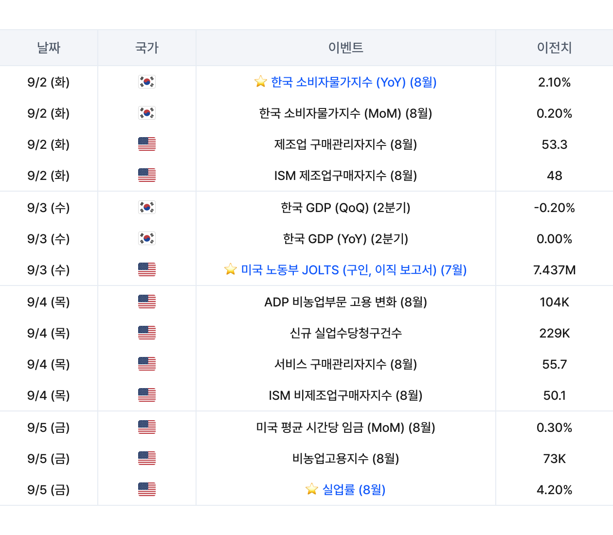Select the 서비스 구매관리자지수 (8월) event
Viewport: 613px width, 535px height.
coord(345,364)
